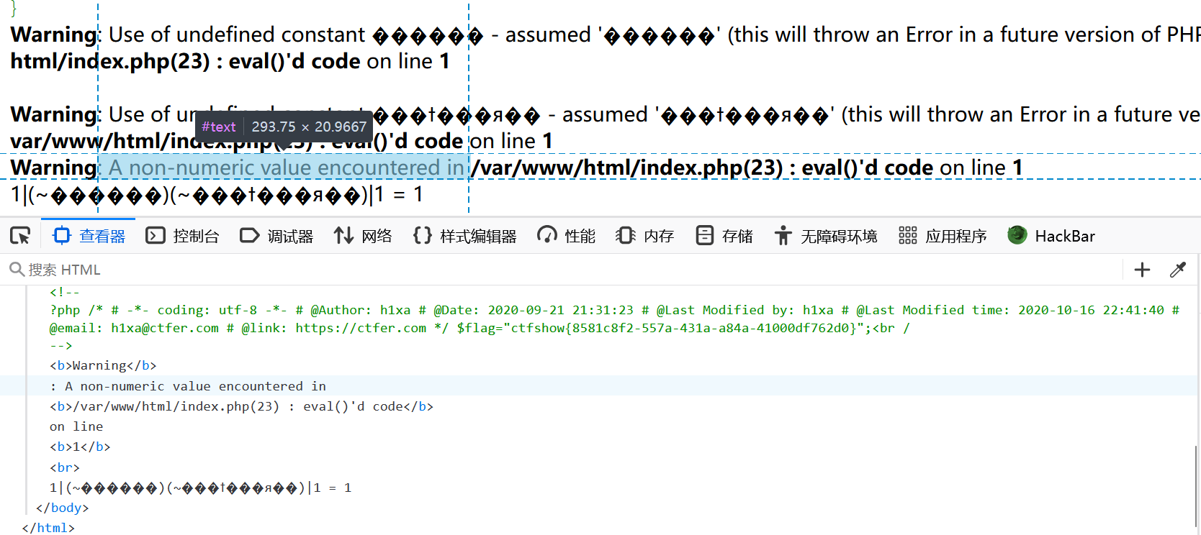Open the 内存 memory panel
Viewport: 1201px width, 535px height.
coord(645,236)
